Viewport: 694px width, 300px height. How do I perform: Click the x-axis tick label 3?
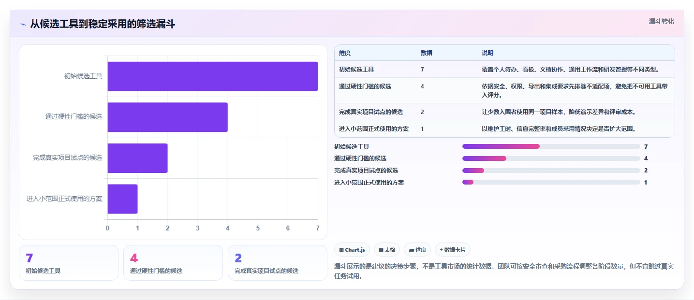198,228
